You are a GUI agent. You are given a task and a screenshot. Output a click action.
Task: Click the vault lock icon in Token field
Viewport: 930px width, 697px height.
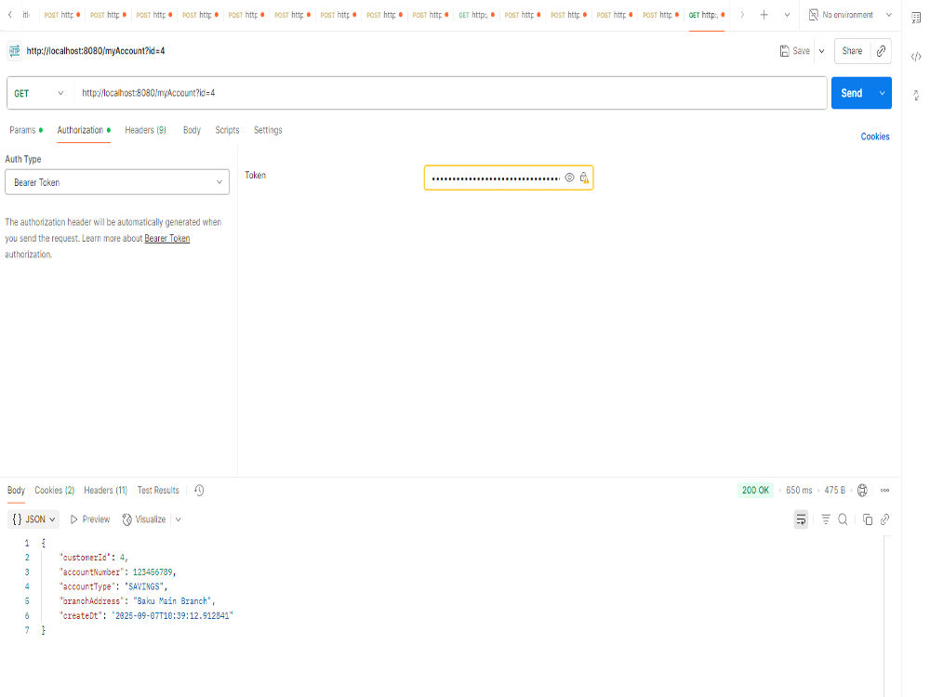click(584, 178)
